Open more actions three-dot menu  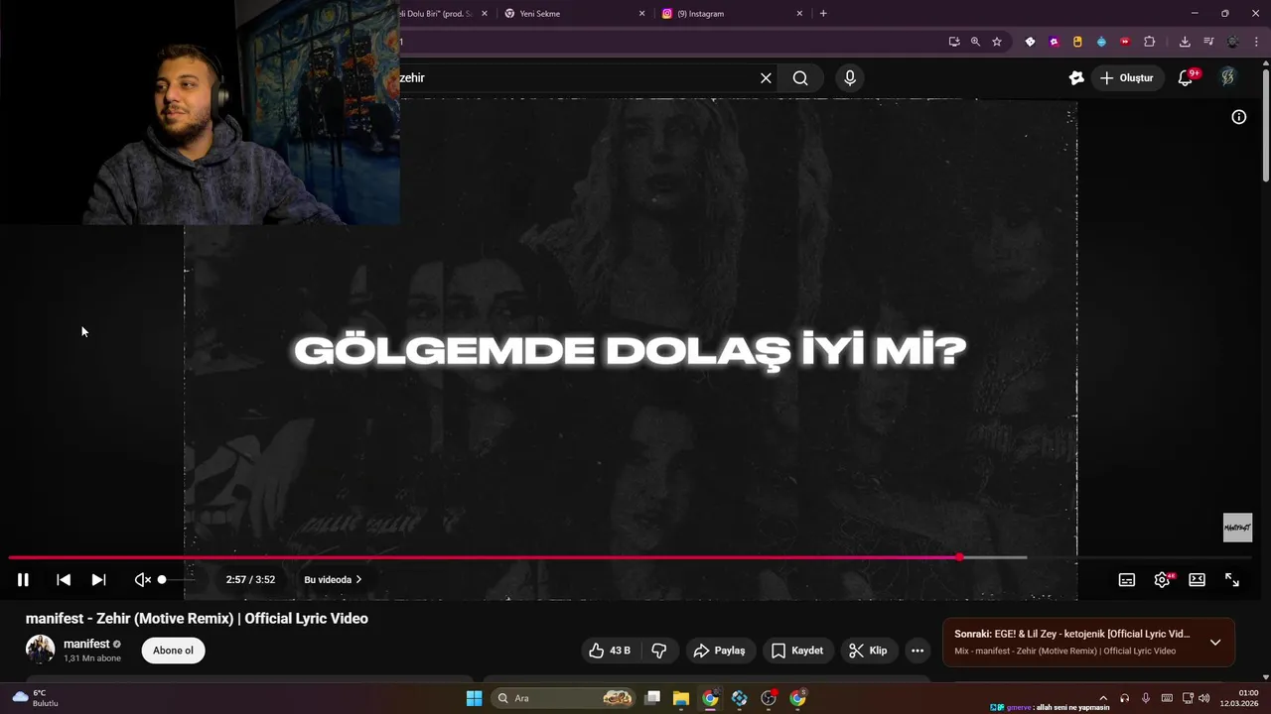(x=918, y=651)
